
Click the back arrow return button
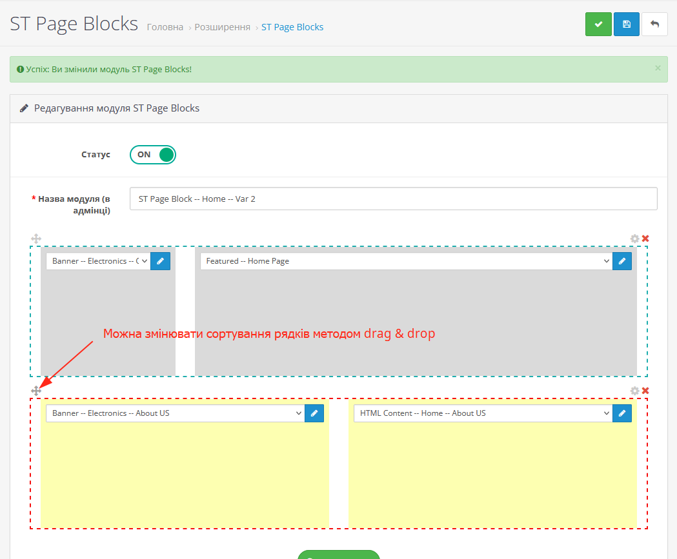pos(654,24)
